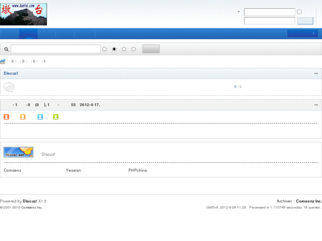
Task: Click the X1.5 version text
Action: click(x=43, y=201)
